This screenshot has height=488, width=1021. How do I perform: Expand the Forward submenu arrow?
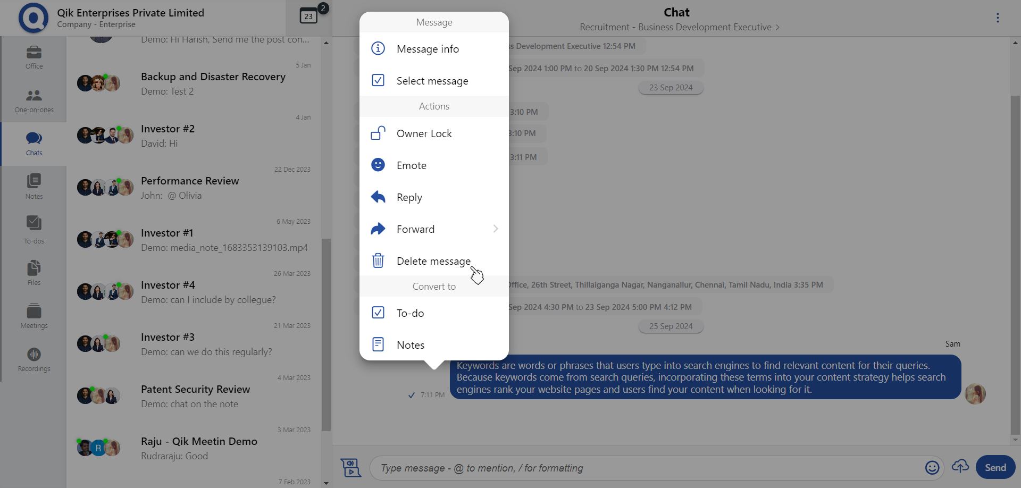(495, 229)
